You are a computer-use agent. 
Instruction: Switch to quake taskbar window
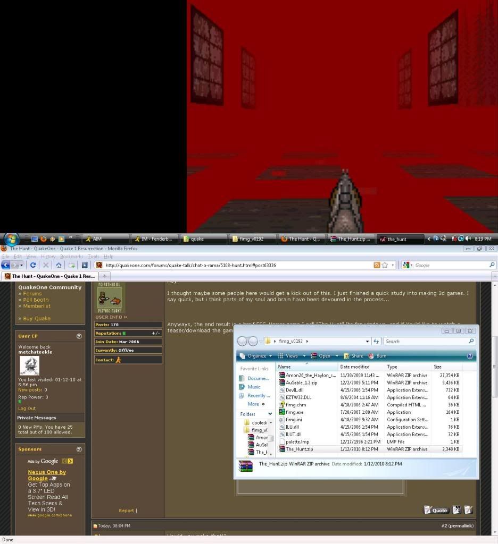pyautogui.click(x=204, y=239)
